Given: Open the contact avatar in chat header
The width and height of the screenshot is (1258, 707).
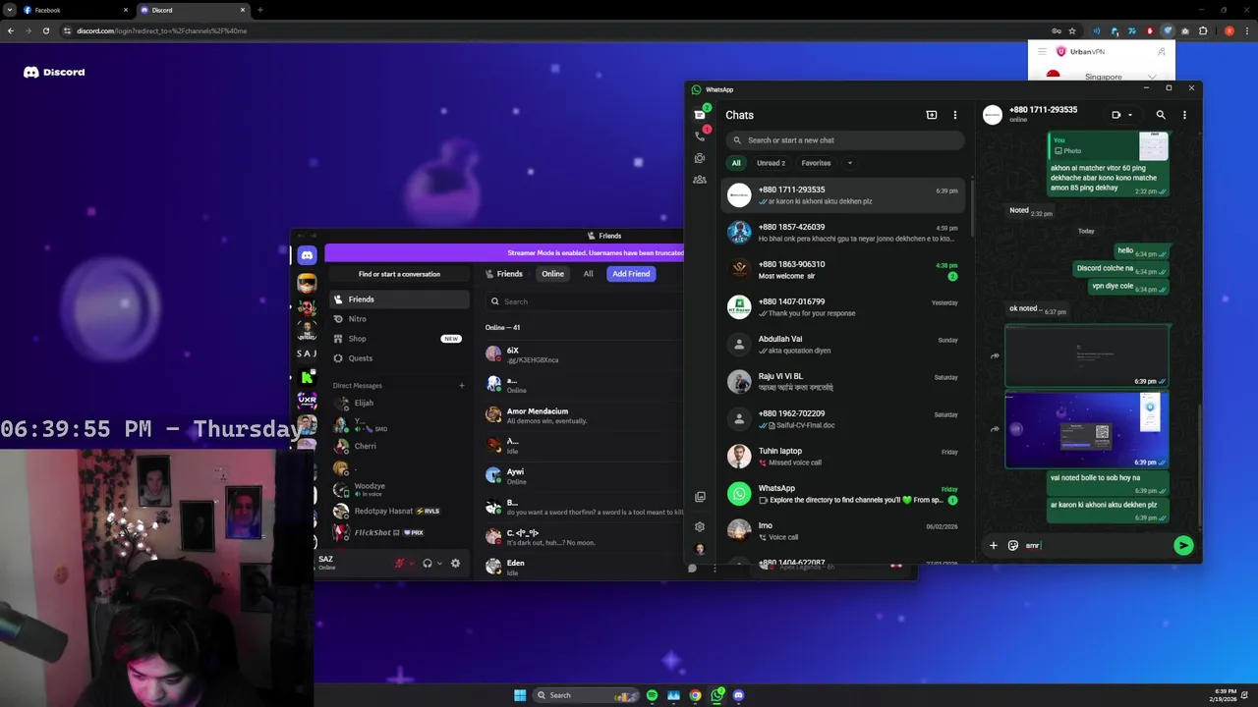Looking at the screenshot, I should (x=993, y=115).
